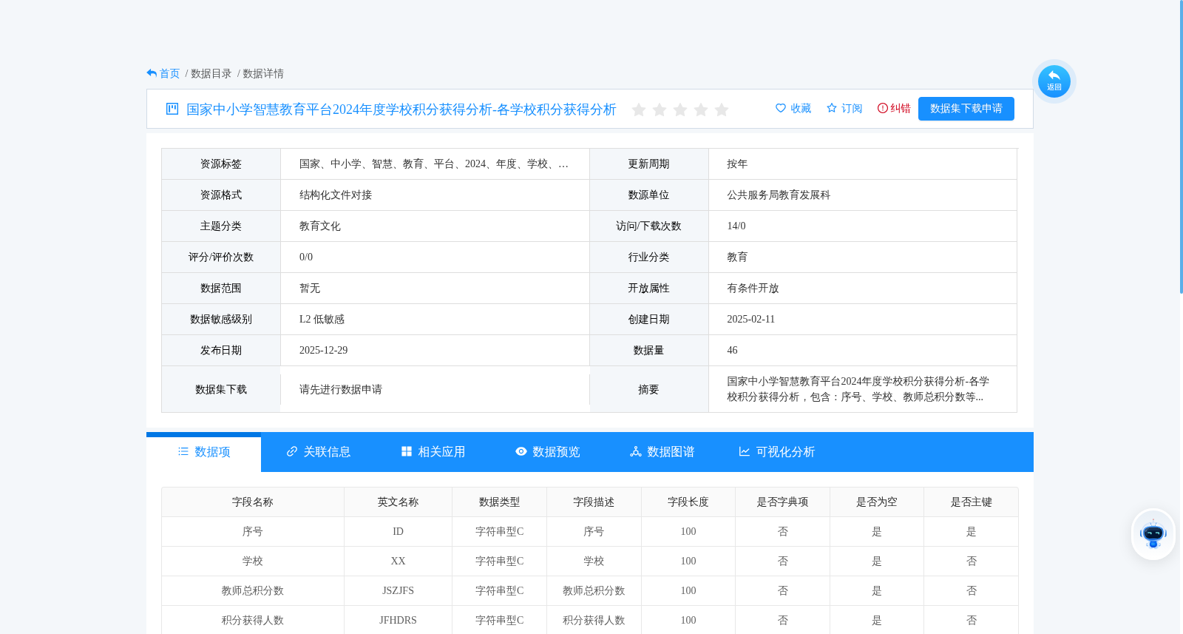Click ID English name cell
The width and height of the screenshot is (1183, 634).
point(398,532)
